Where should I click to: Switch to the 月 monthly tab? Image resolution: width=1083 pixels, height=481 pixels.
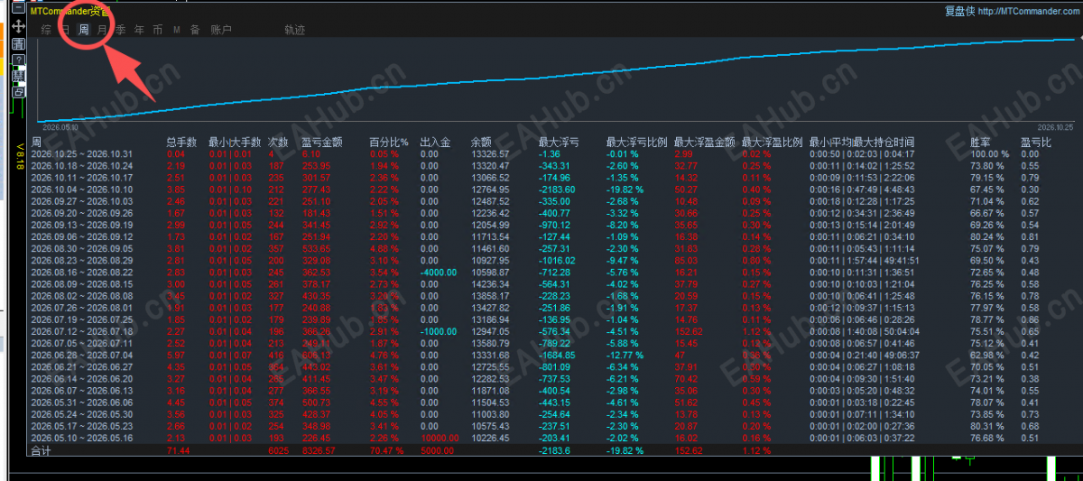tap(102, 30)
